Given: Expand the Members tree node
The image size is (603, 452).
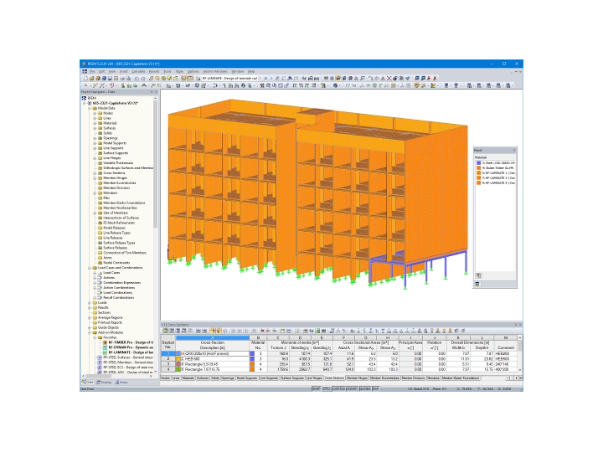Looking at the screenshot, I should pos(95,193).
